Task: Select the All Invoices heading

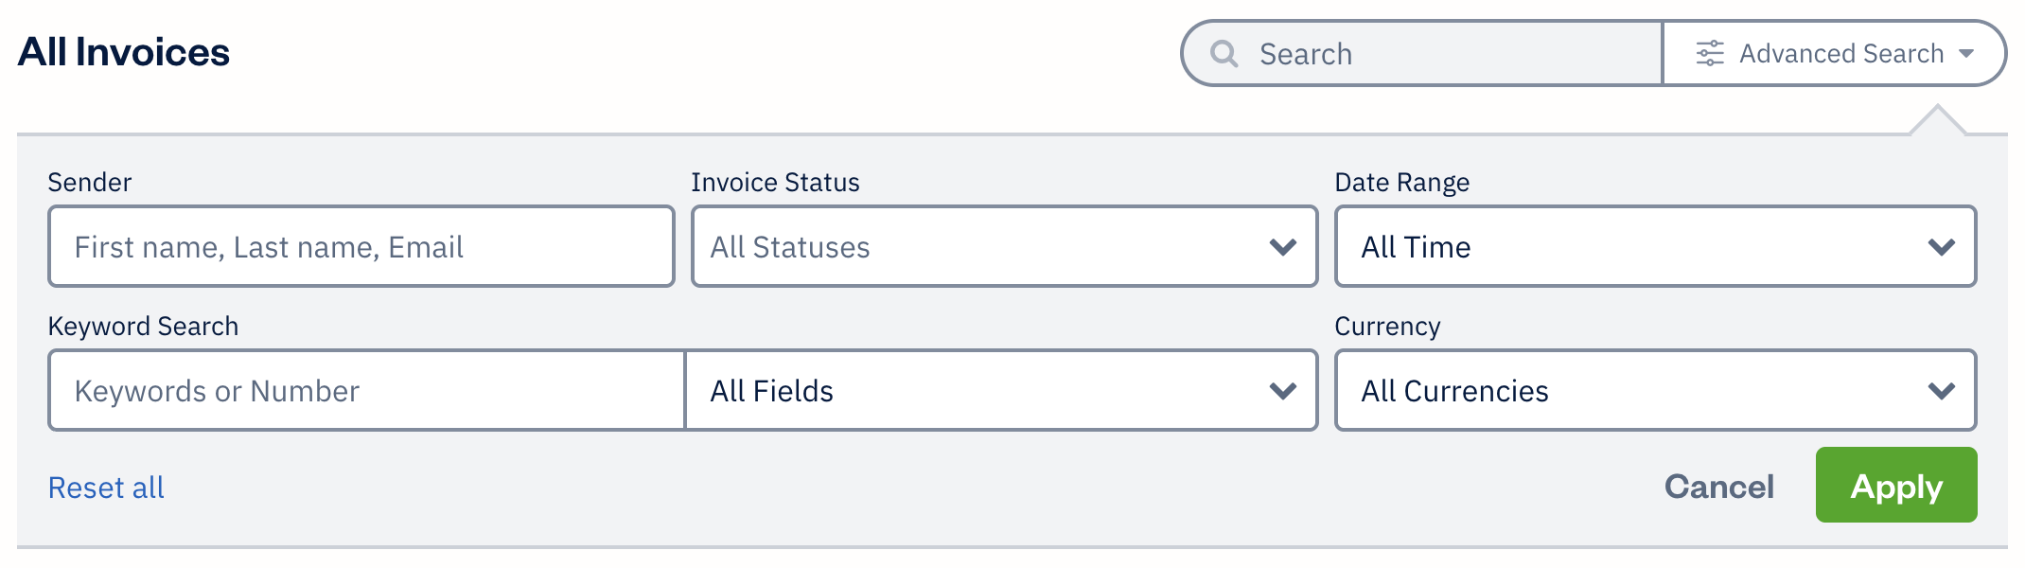Action: point(124,52)
